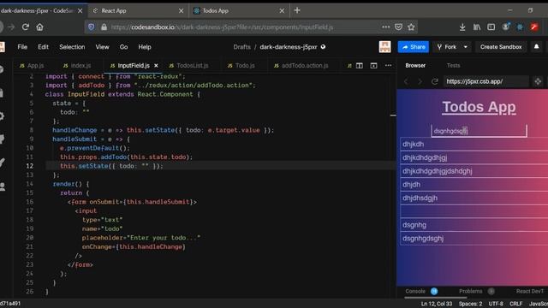This screenshot has width=548, height=308.
Task: Click the user avatar in CodeSandbox header
Action: [384, 47]
